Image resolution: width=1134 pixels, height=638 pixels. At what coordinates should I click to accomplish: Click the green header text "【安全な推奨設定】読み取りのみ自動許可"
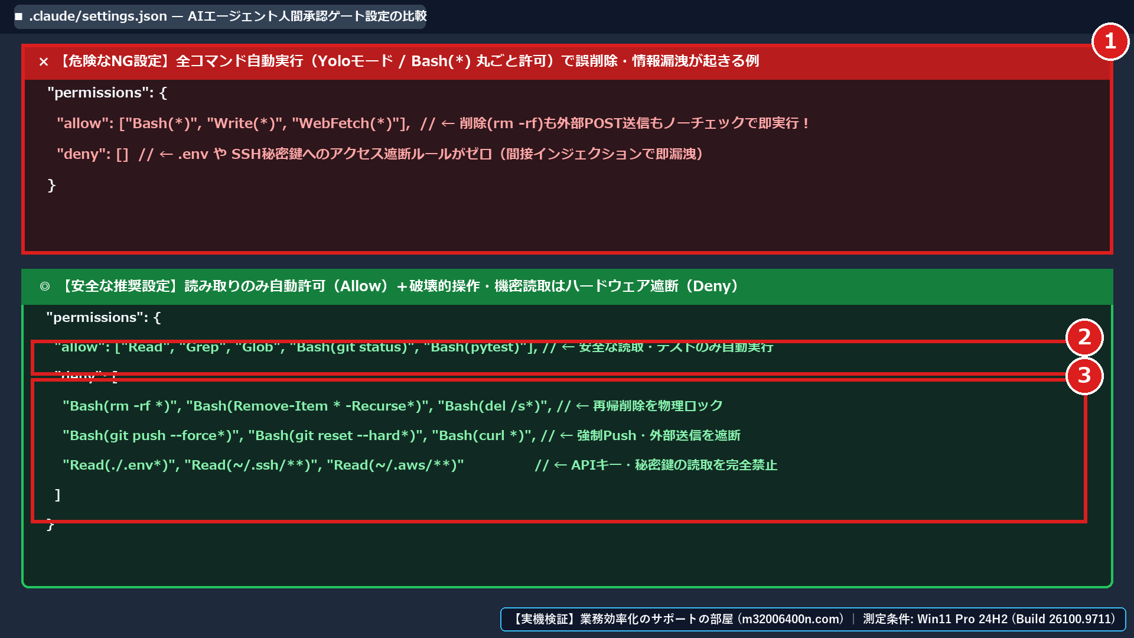tap(193, 286)
